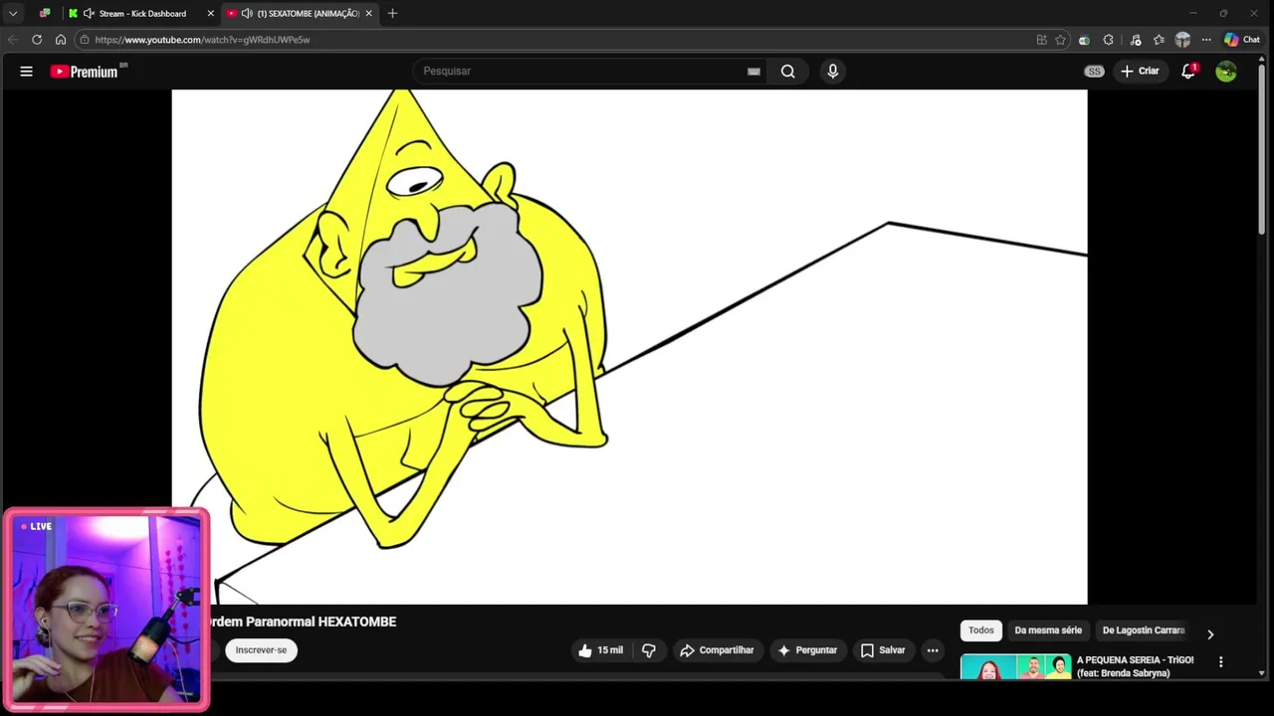Open the browser extensions puzzle icon

click(1109, 40)
